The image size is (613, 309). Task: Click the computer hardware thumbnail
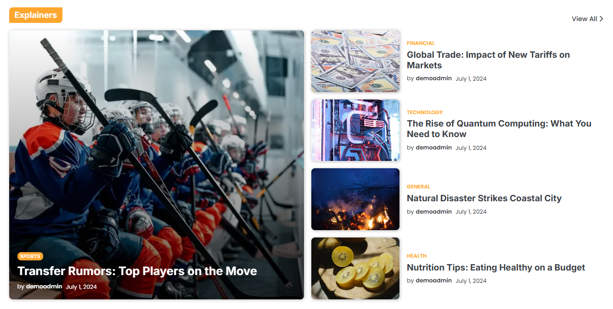[355, 130]
